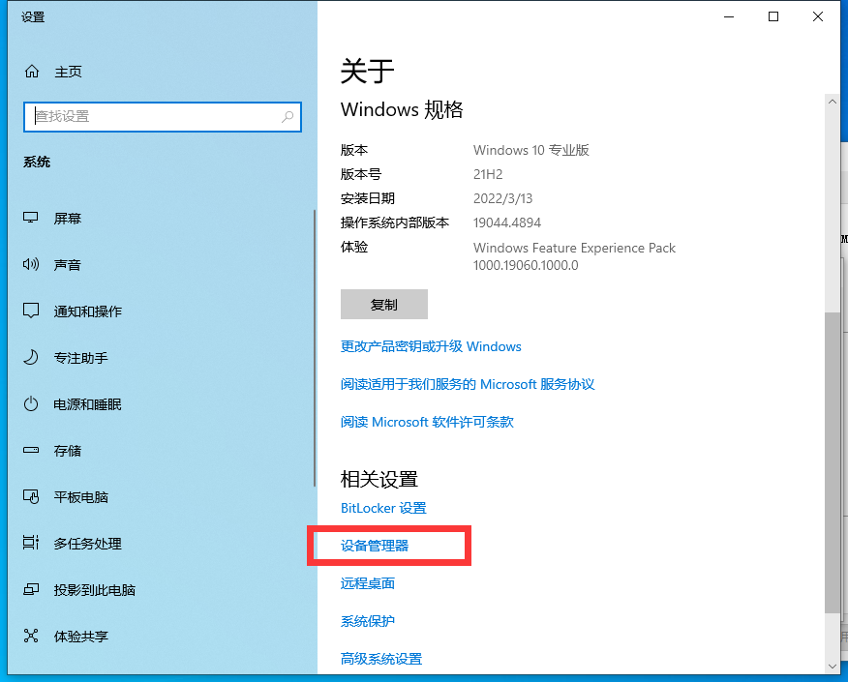Image resolution: width=848 pixels, height=682 pixels.
Task: Click the 2022/3/13 install date
Action: tap(503, 199)
